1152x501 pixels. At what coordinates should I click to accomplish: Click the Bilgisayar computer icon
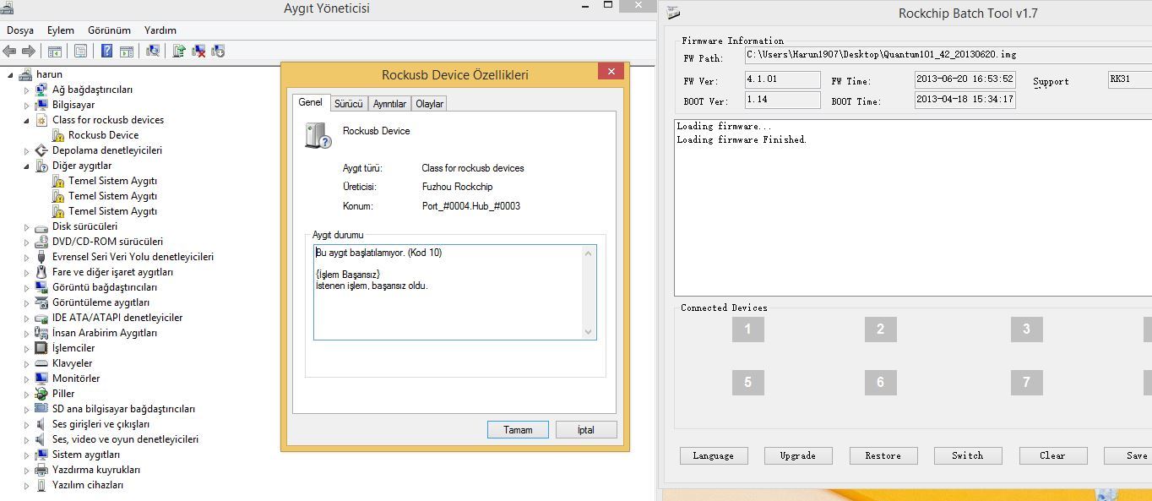[41, 105]
